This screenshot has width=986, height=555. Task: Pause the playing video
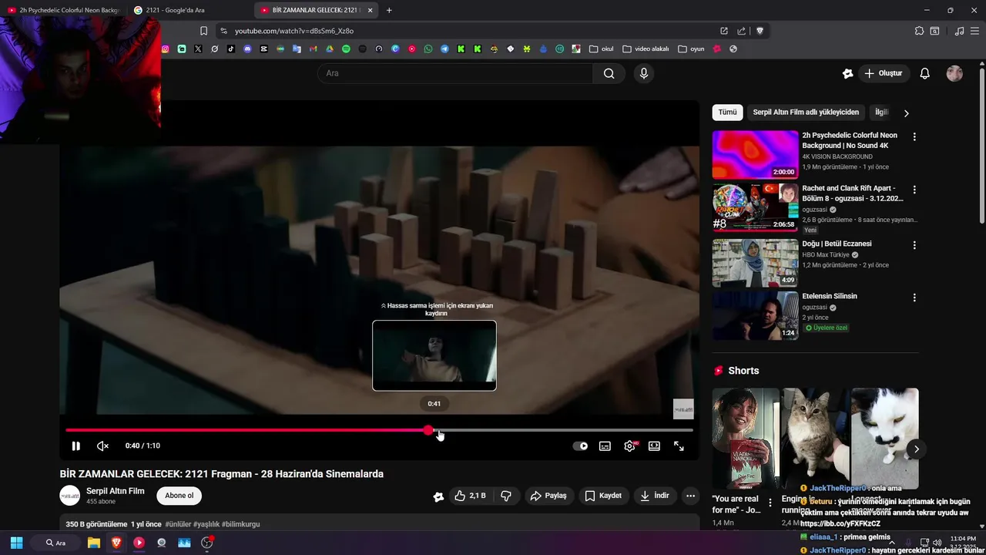click(x=75, y=446)
